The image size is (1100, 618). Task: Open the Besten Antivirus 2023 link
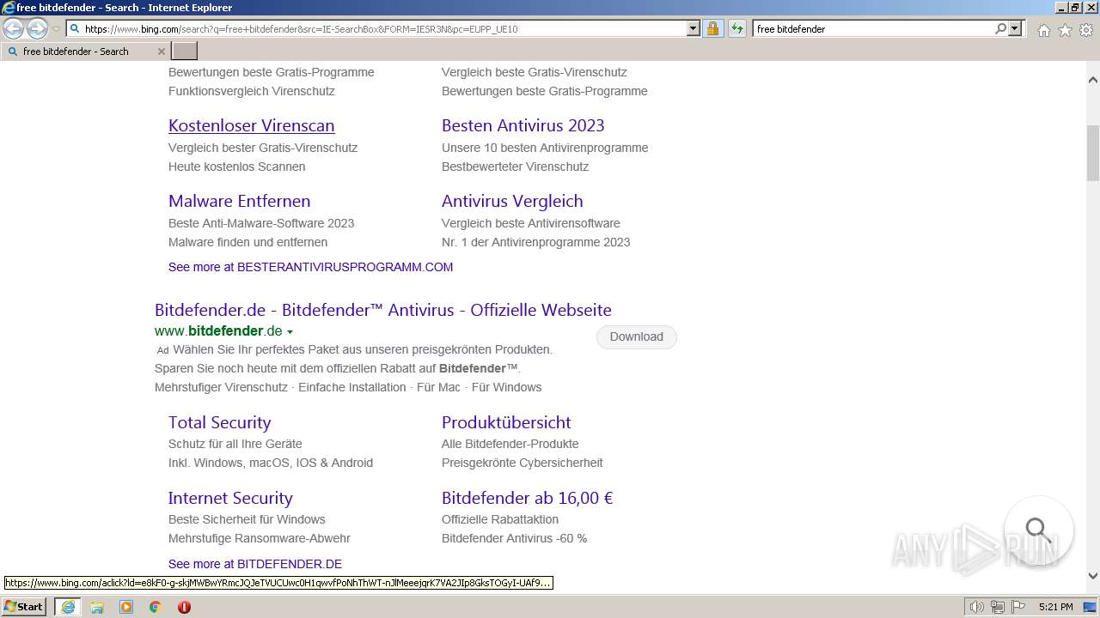[522, 125]
